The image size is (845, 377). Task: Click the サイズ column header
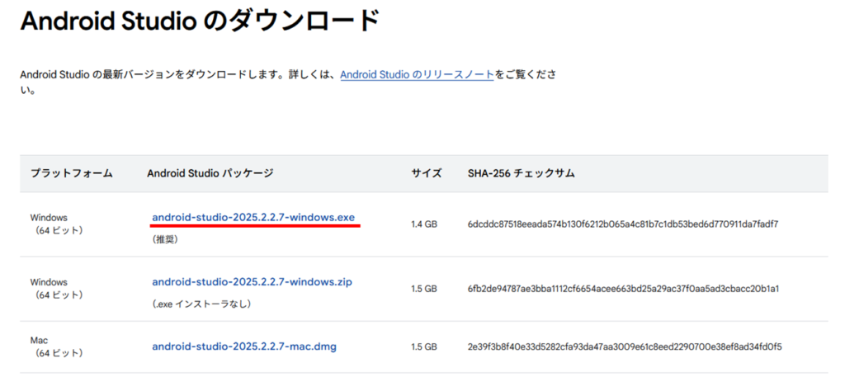click(x=427, y=173)
